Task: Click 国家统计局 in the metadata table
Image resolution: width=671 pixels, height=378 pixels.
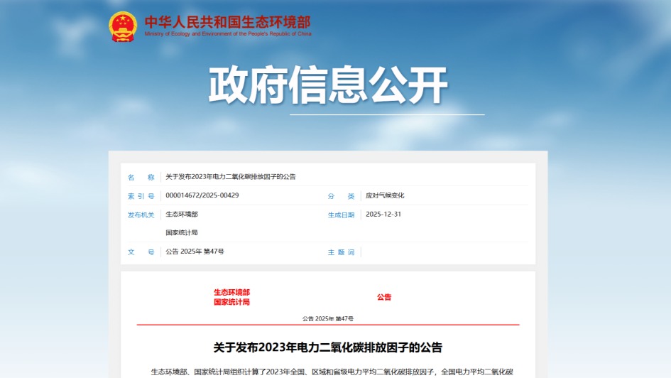Action: click(x=182, y=232)
